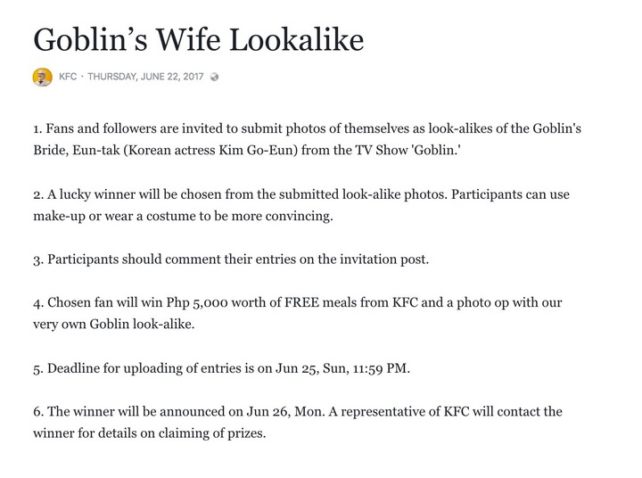Click rule 1 line starting 'Fans and followers'
The width and height of the screenshot is (642, 478).
click(x=307, y=128)
